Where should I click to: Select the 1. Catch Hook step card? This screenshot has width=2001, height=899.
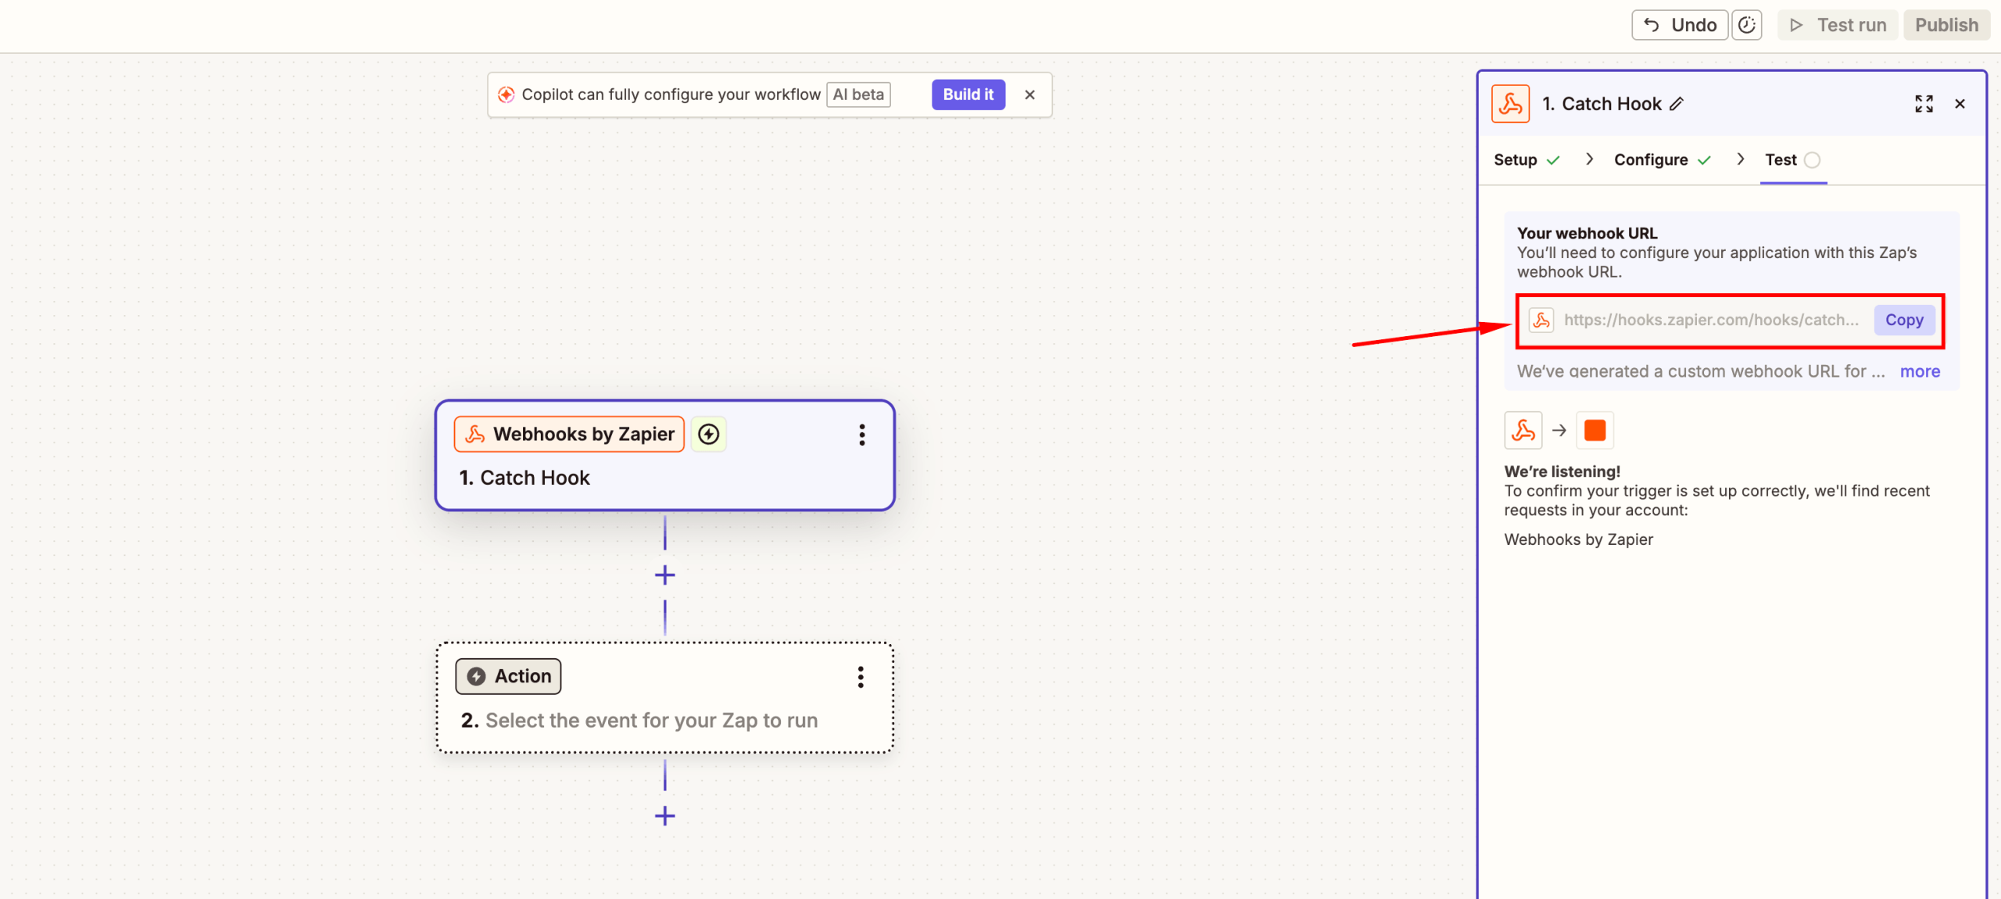(x=664, y=456)
